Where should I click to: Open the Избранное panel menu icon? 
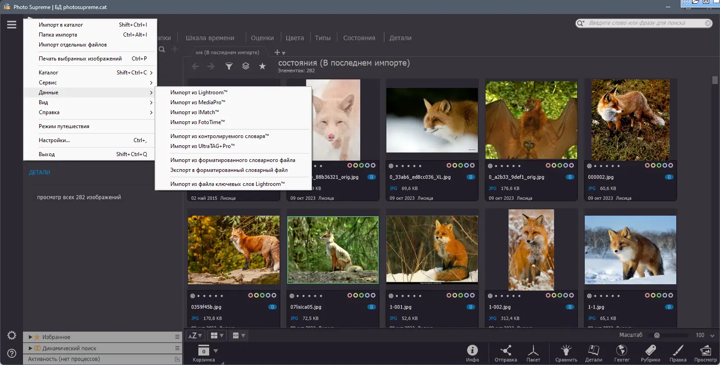[178, 337]
